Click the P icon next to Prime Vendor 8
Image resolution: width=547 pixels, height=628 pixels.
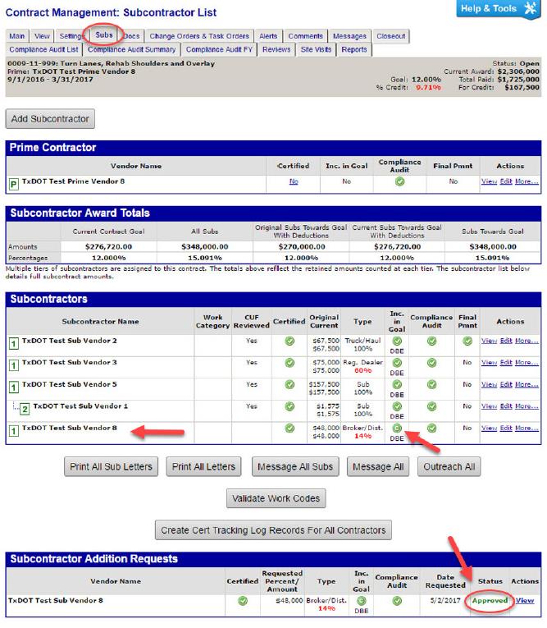coord(13,182)
